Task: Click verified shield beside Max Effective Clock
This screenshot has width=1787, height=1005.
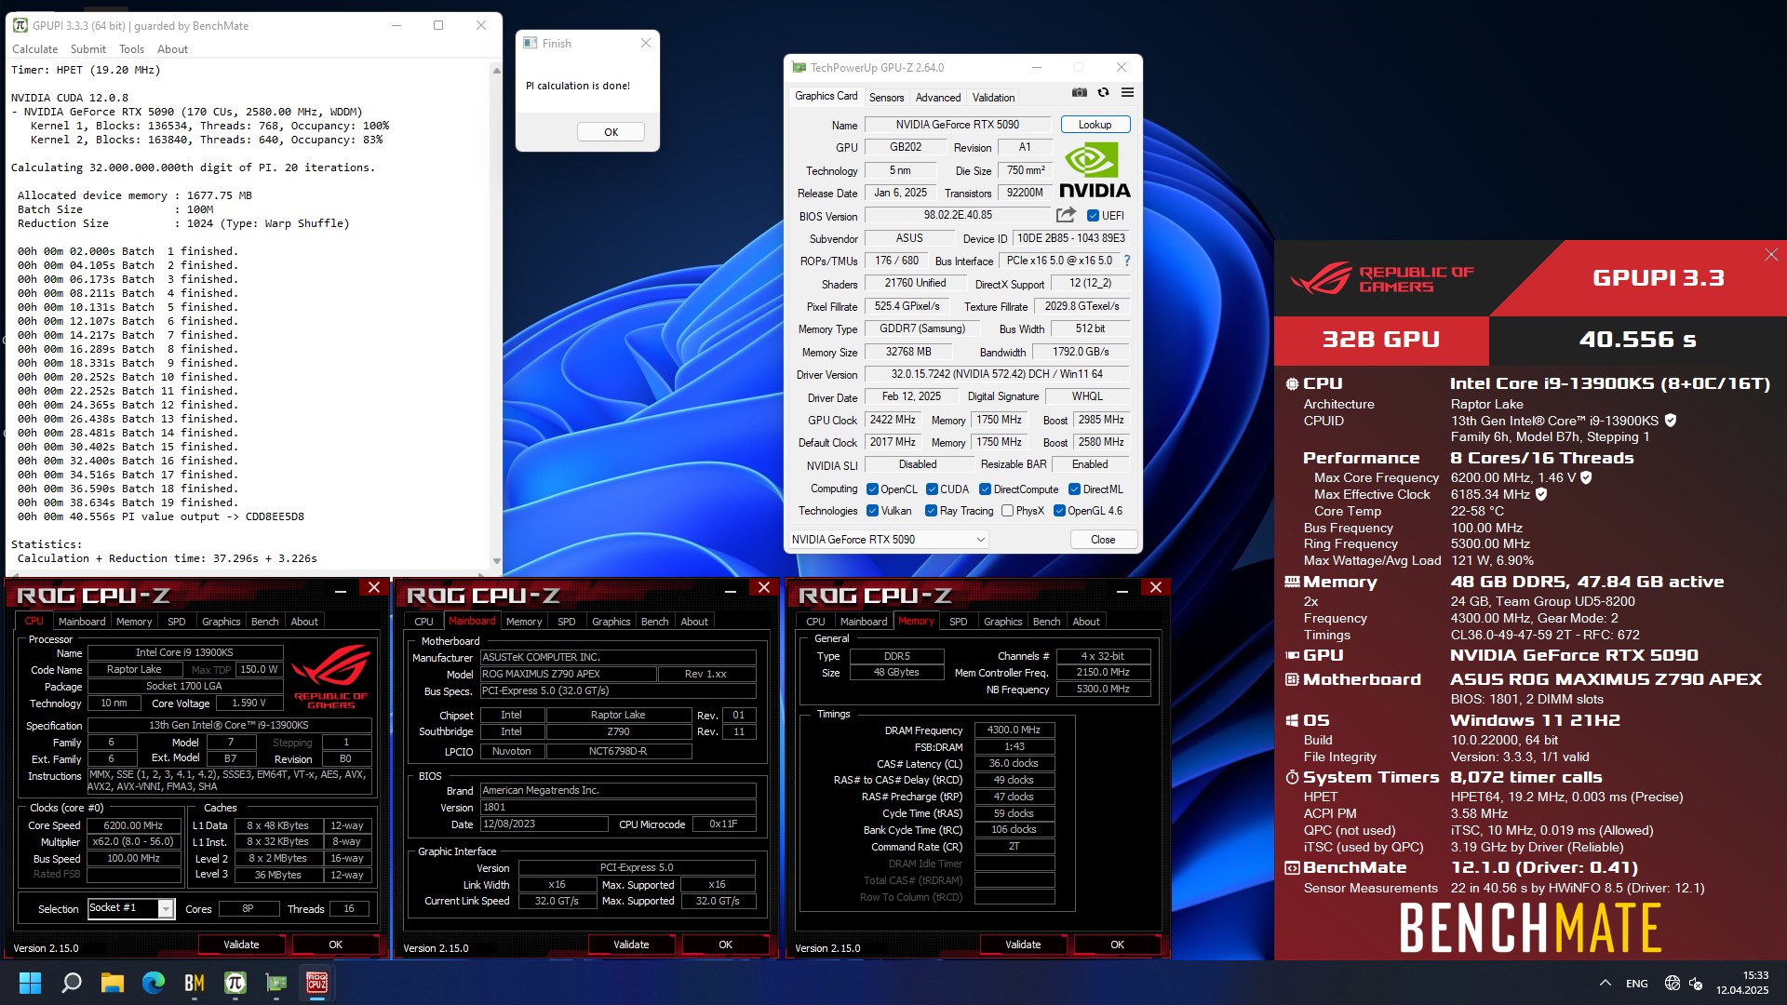Action: (1541, 494)
